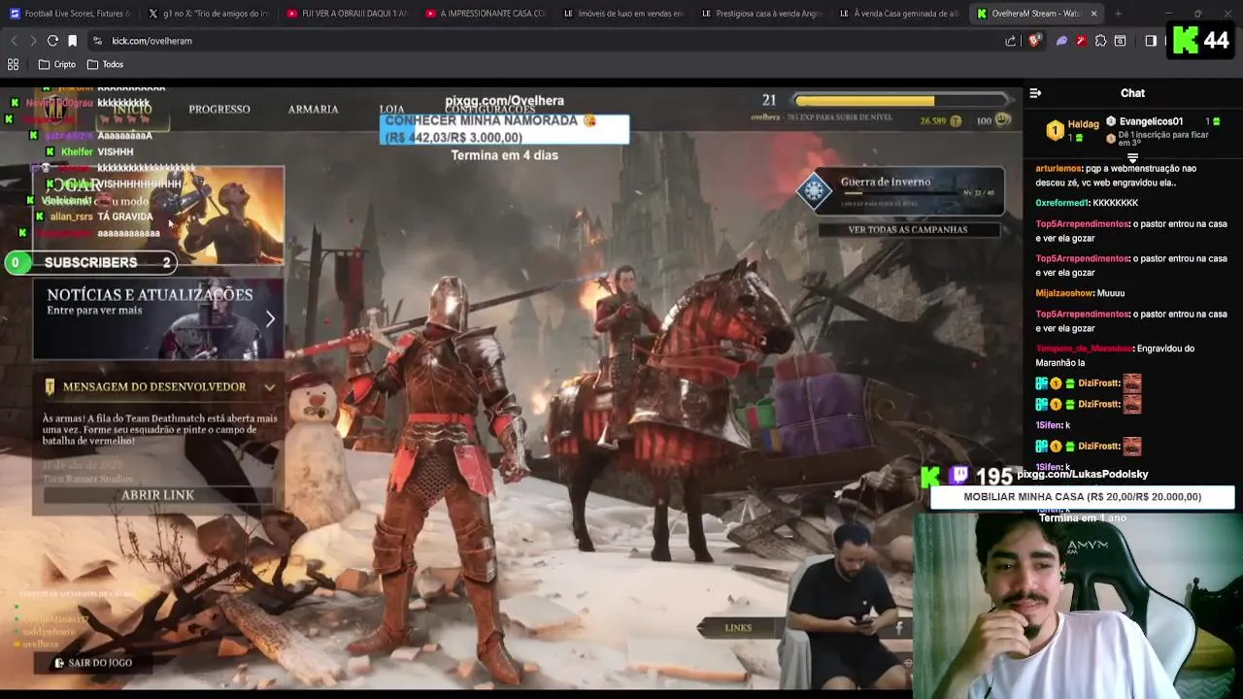Click top gifter Haldag's name
This screenshot has height=699, width=1243.
pyautogui.click(x=1083, y=124)
